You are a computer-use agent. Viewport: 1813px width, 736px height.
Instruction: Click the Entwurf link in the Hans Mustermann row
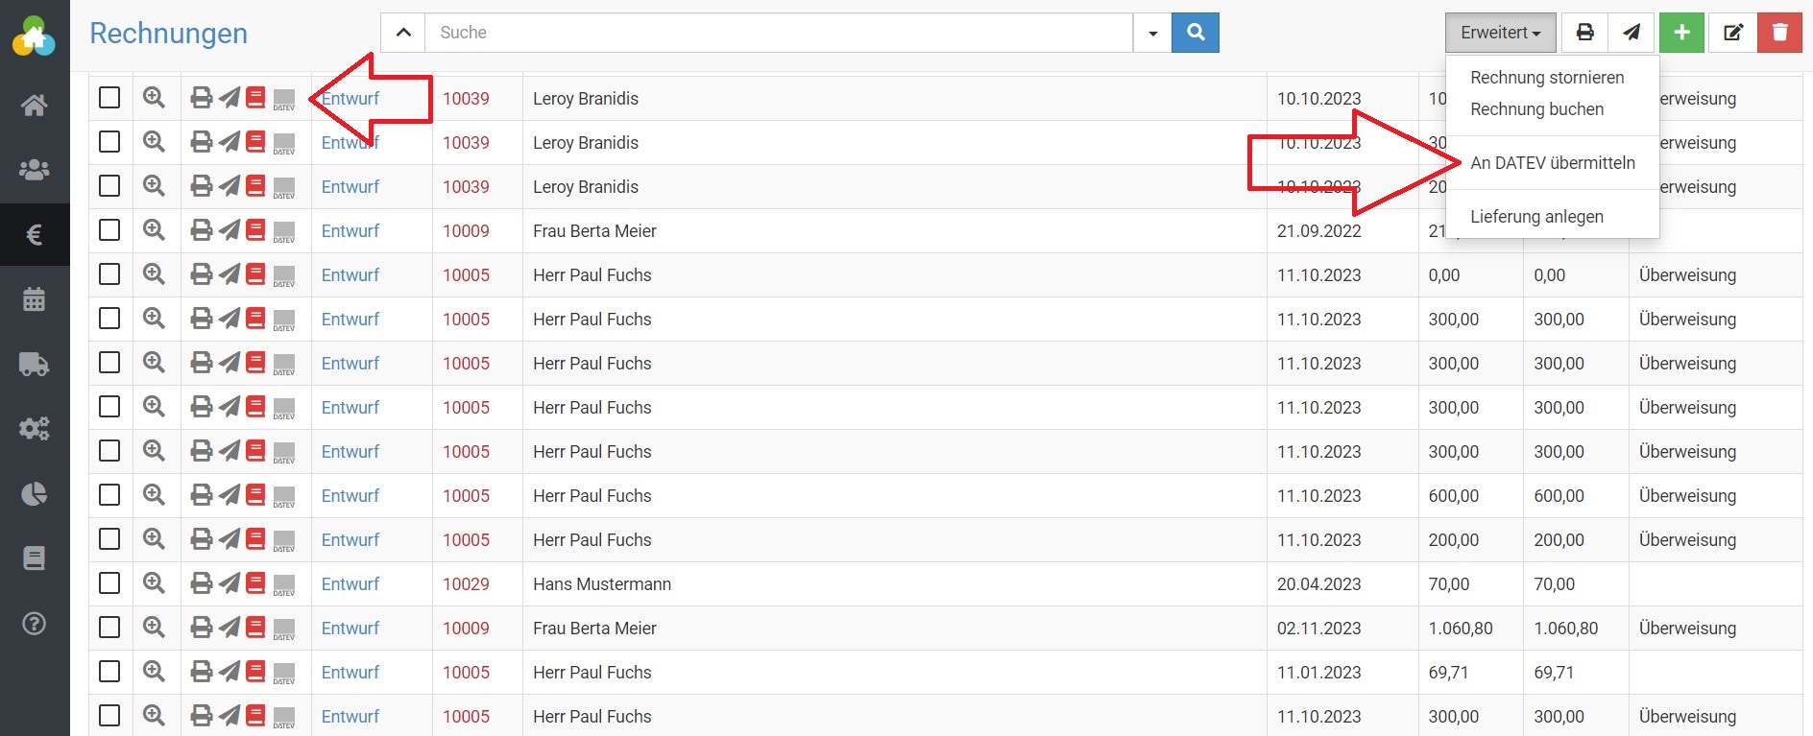(x=350, y=584)
